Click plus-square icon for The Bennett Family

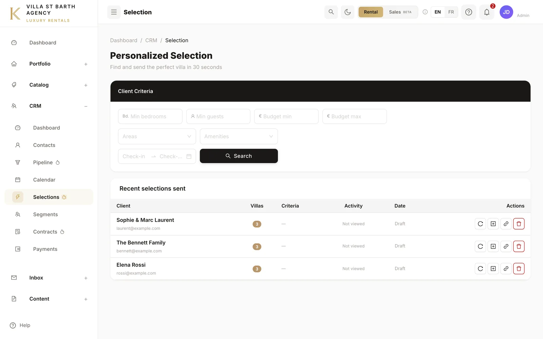[x=493, y=246]
